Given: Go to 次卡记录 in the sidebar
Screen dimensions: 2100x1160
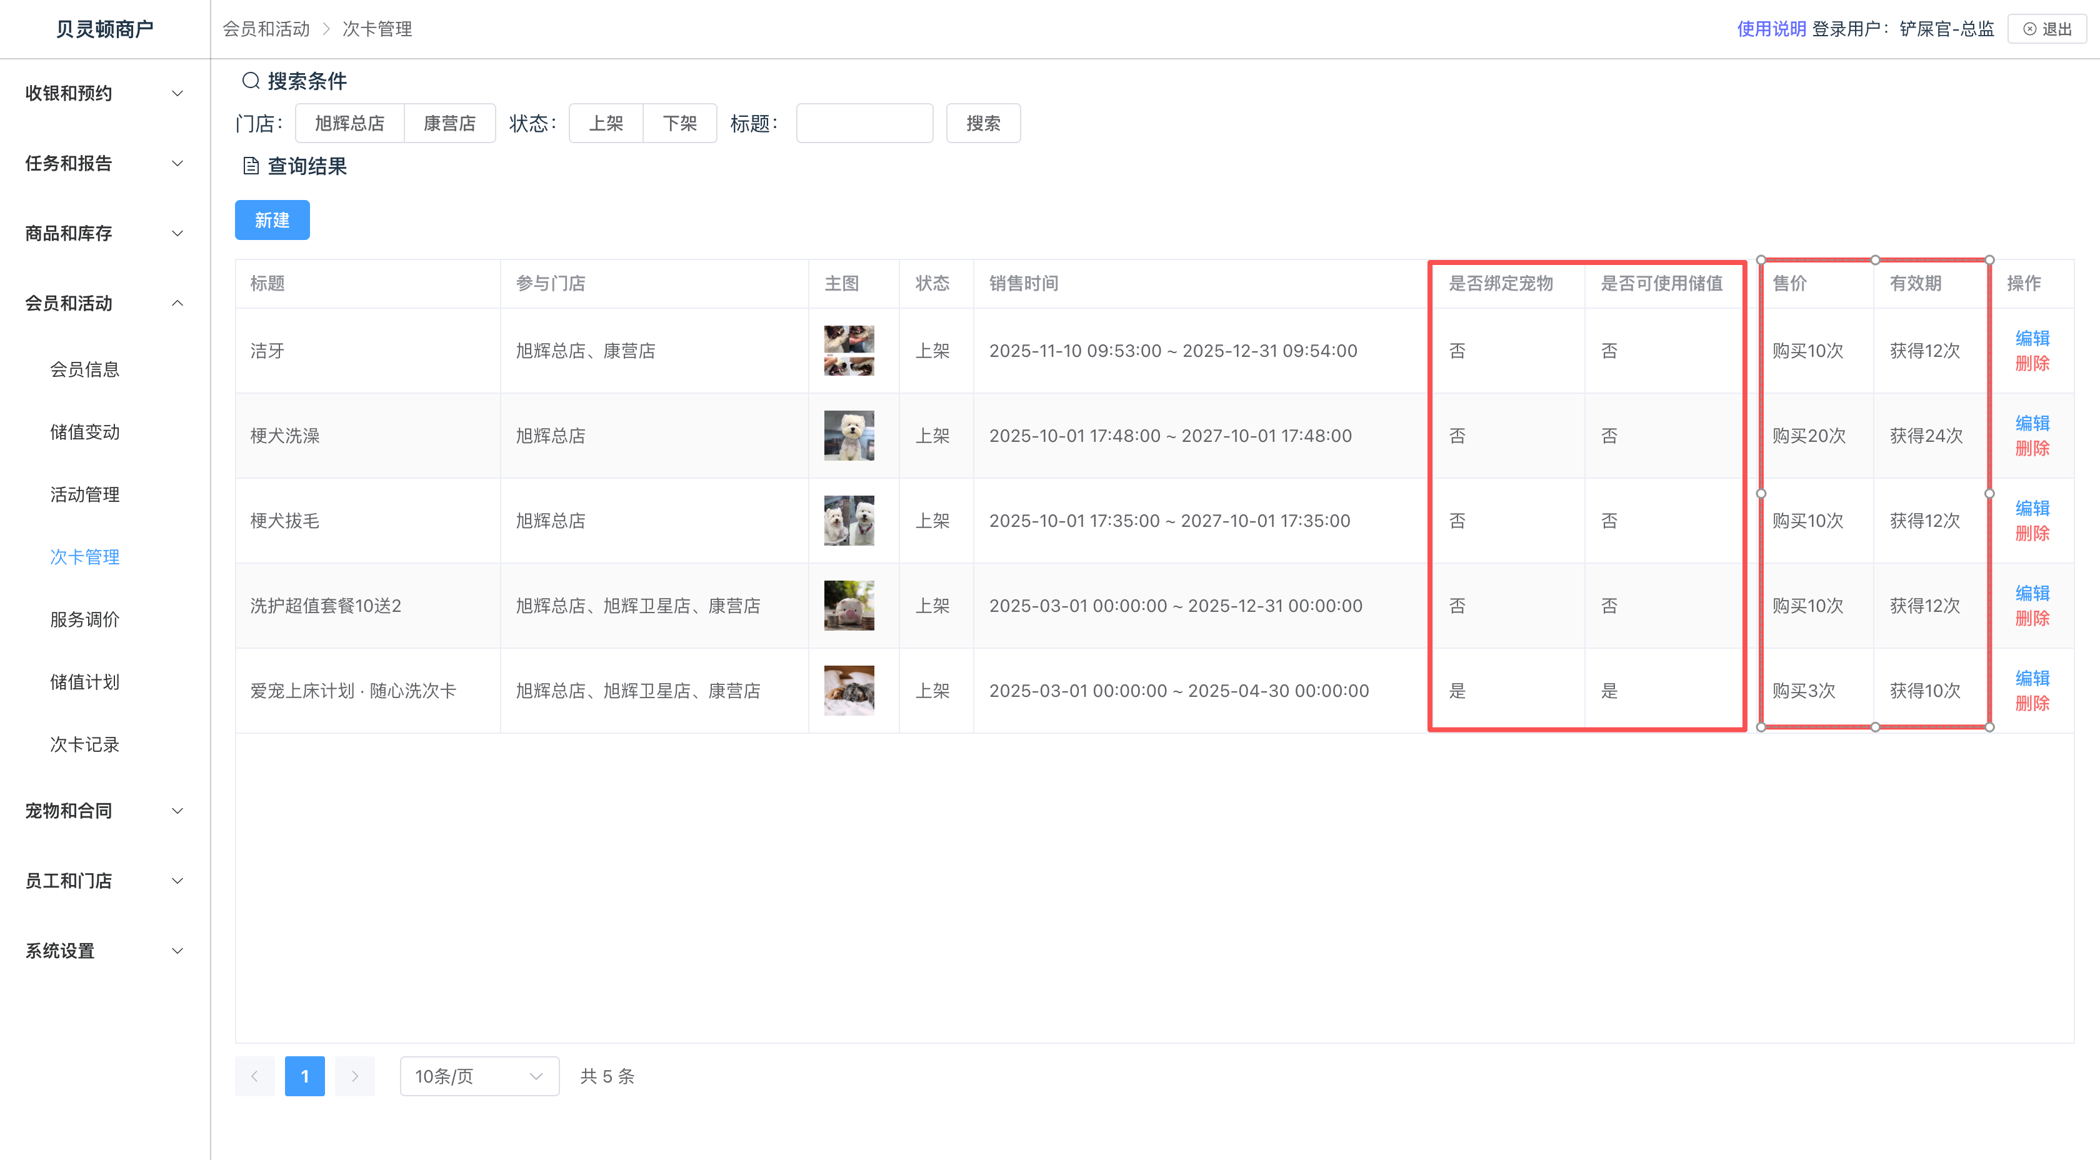Looking at the screenshot, I should click(x=85, y=744).
